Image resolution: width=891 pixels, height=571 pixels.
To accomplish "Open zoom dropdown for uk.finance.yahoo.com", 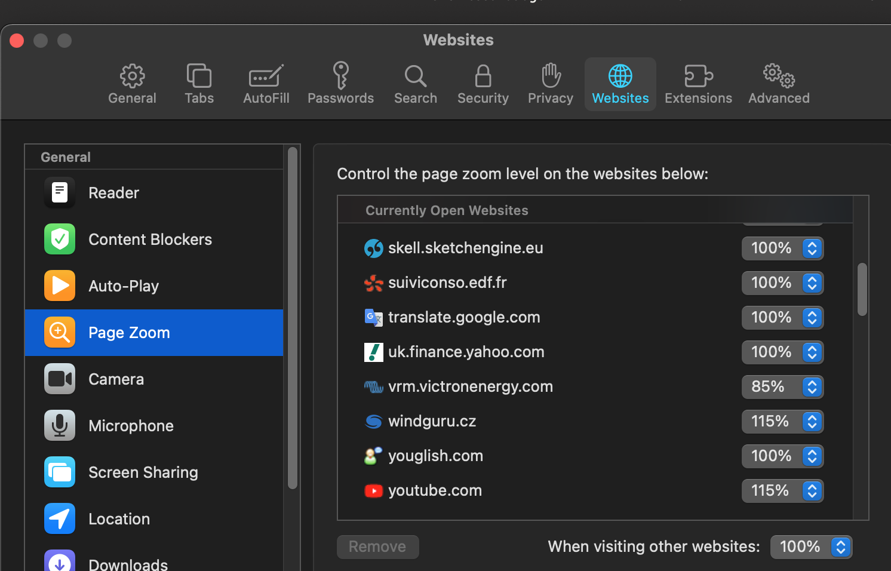I will (782, 352).
